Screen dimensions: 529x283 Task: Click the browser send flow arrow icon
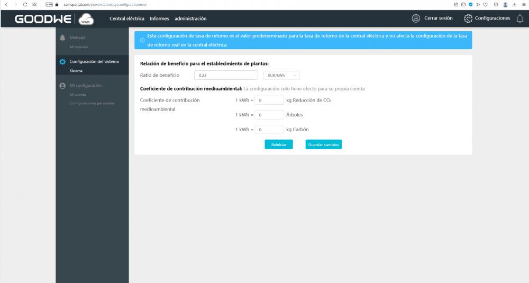(478, 4)
